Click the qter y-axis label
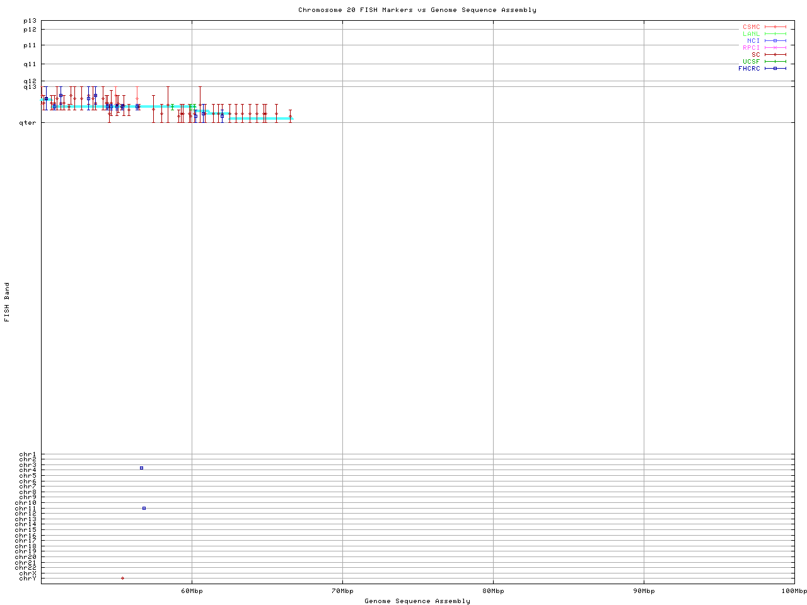The height and width of the screenshot is (605, 807). point(28,123)
